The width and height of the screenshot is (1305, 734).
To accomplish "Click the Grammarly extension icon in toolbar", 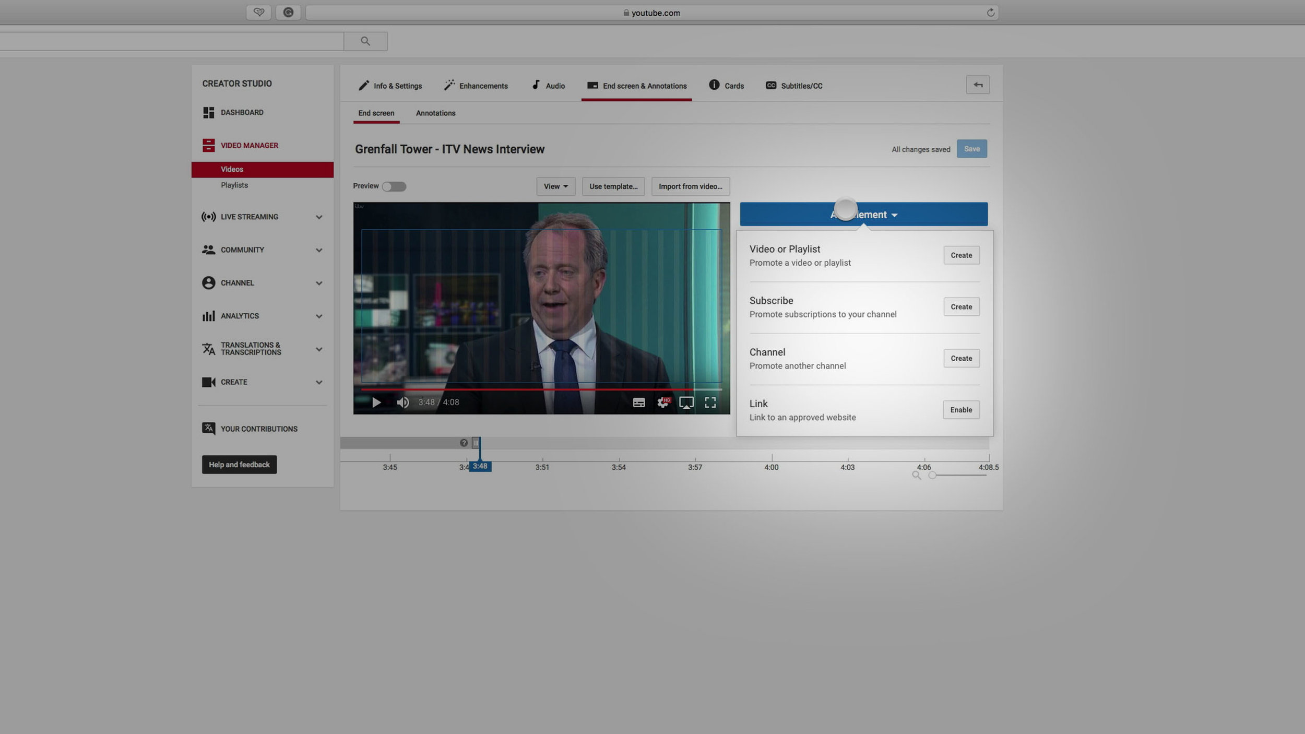I will click(x=288, y=13).
